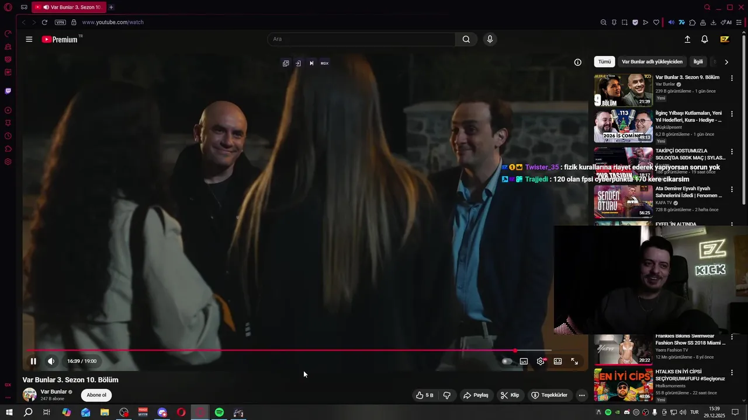
Task: Toggle autoplay switch in player
Action: point(507,361)
